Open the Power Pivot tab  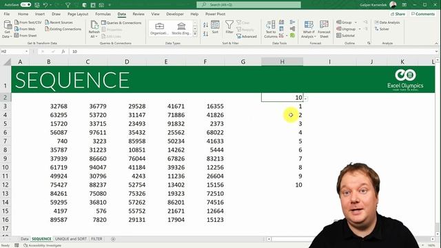click(215, 14)
